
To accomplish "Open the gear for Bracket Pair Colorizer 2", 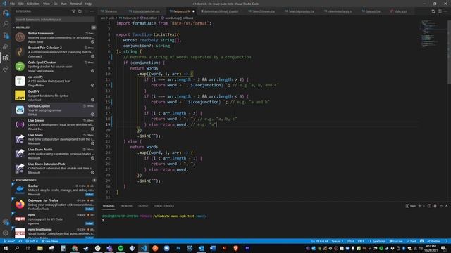I will coord(92,56).
